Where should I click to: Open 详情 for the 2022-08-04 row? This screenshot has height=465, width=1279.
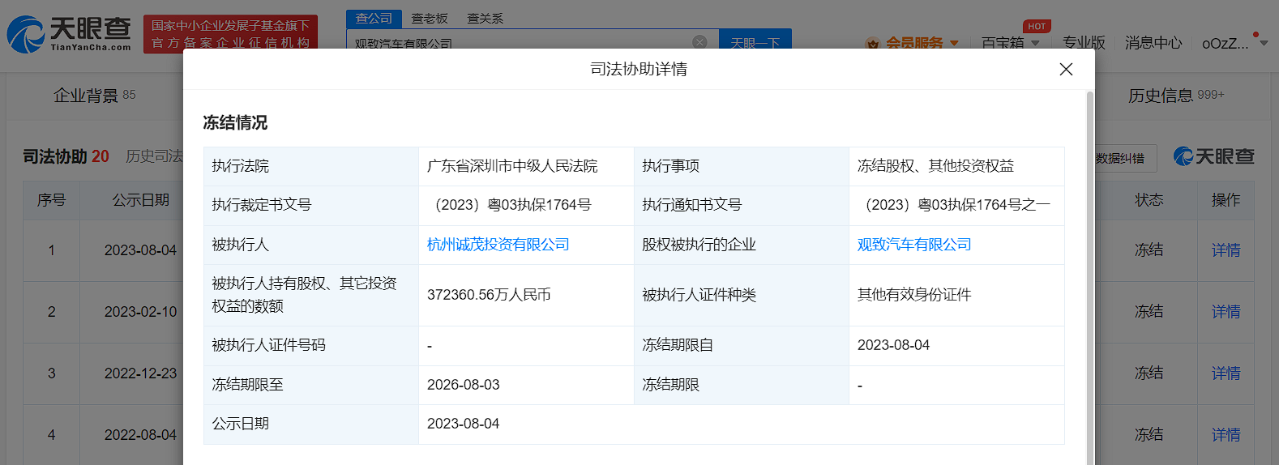[1226, 435]
